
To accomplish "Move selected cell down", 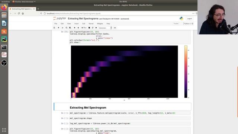I will tap(78, 28).
